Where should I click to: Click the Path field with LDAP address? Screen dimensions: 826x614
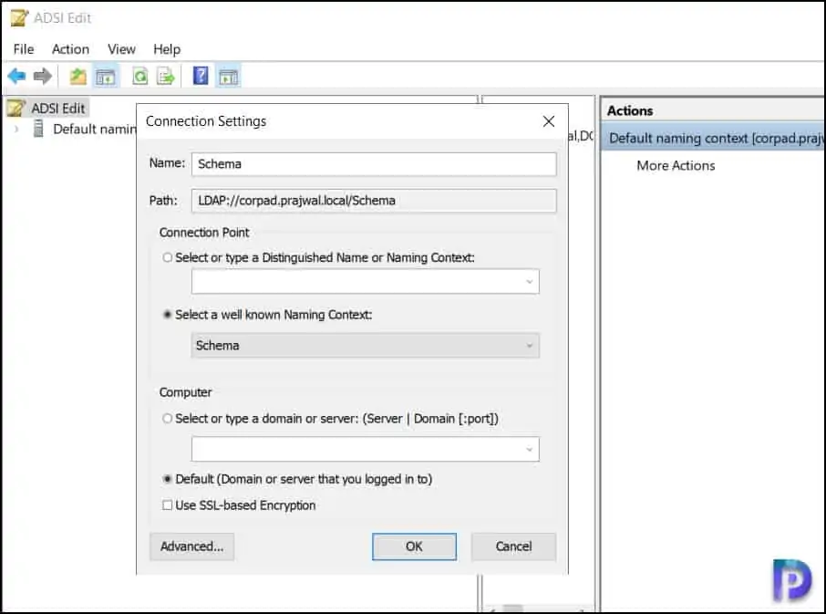(374, 201)
